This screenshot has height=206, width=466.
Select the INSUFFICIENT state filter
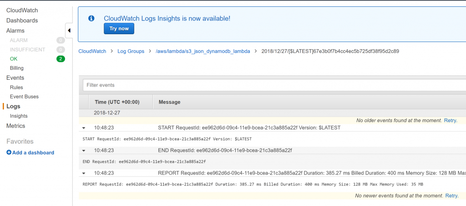coord(28,50)
